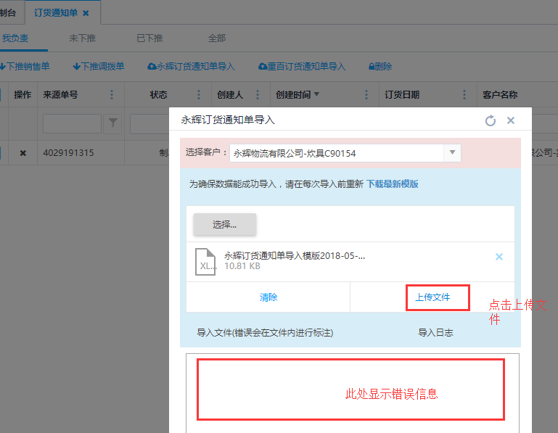Open the 来源单号 column menu dots

pyautogui.click(x=112, y=95)
